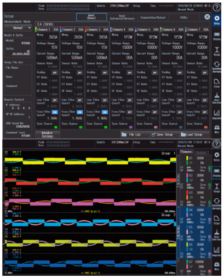This screenshot has height=278, width=224.
Task: Open Integration icon in lower waveform screen
Action: click(x=217, y=251)
